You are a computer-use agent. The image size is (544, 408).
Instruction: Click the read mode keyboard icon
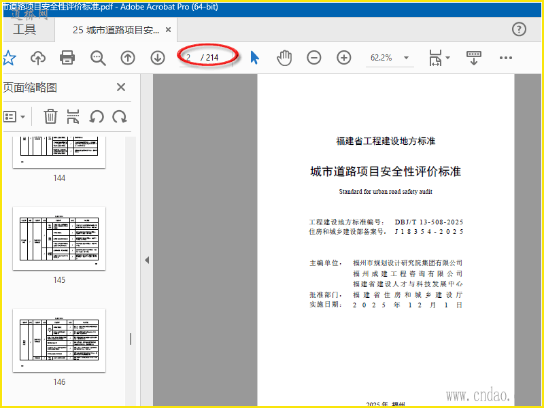(x=474, y=58)
